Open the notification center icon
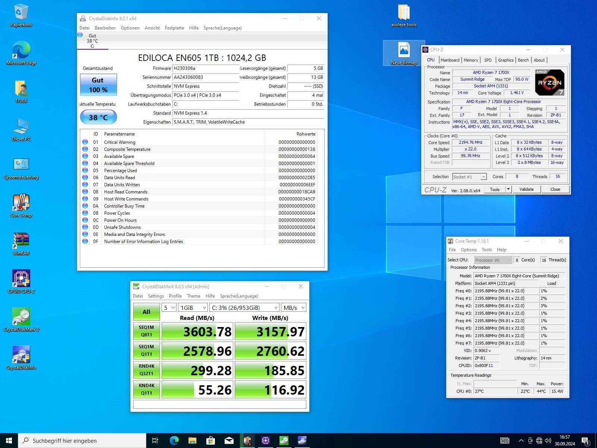The height and width of the screenshot is (448, 597). pyautogui.click(x=585, y=441)
